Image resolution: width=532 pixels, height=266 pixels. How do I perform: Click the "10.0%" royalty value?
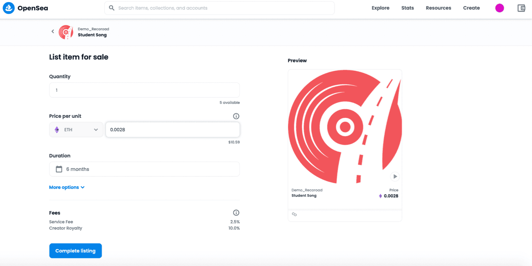pos(234,228)
